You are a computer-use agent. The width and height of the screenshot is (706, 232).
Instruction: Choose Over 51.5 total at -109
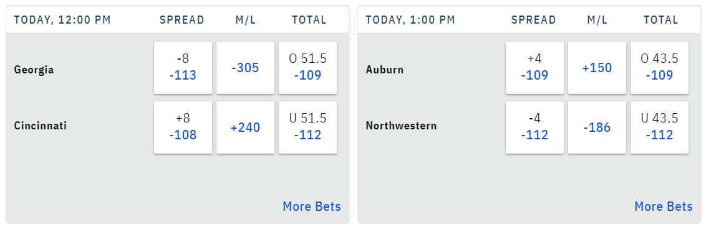pos(307,68)
